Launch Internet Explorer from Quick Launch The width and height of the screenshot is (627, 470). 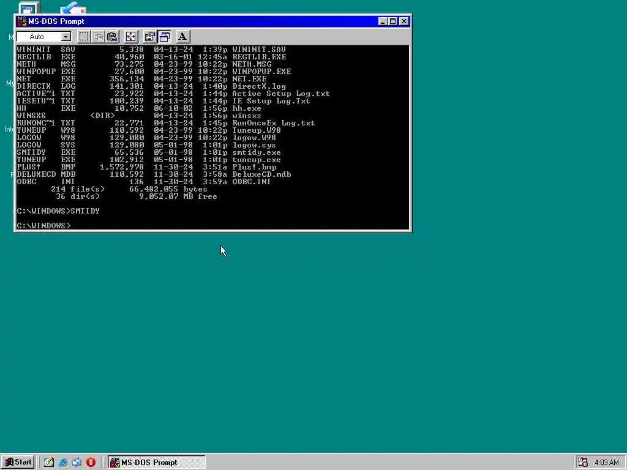pos(63,463)
